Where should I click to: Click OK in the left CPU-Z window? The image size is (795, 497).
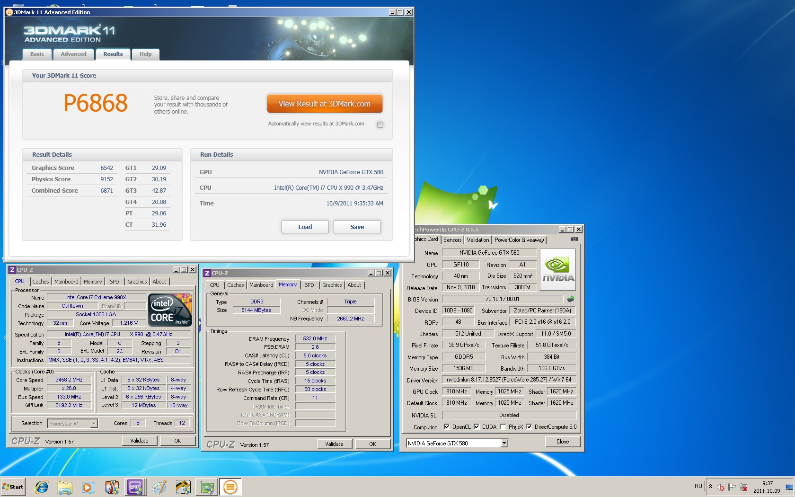tap(177, 441)
